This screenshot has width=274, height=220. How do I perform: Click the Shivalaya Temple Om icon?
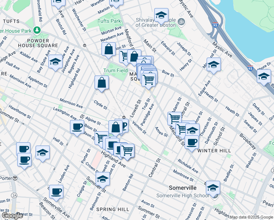181,22
